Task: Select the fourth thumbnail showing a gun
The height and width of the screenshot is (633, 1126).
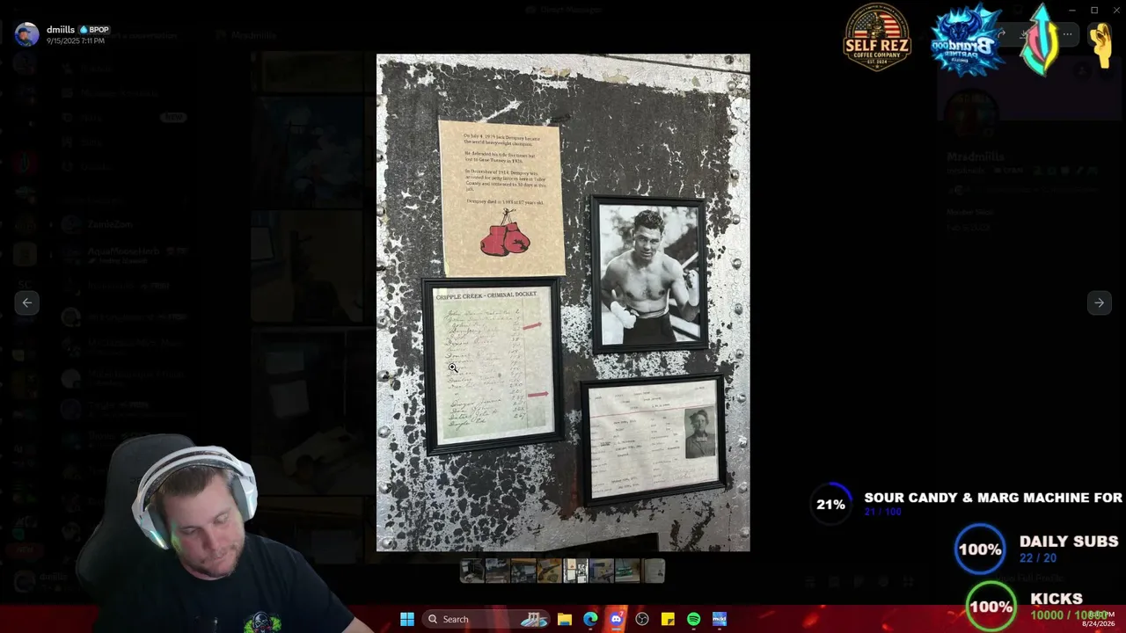Action: point(549,571)
